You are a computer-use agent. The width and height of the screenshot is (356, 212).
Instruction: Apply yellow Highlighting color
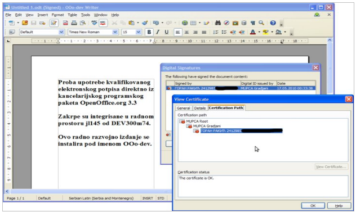click(266, 32)
